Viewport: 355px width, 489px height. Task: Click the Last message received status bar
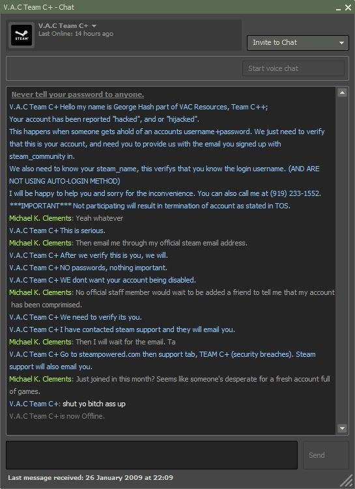click(x=91, y=477)
